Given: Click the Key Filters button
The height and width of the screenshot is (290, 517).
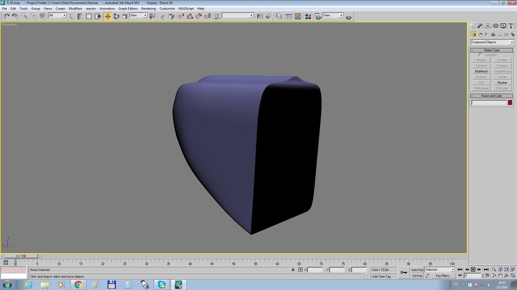Looking at the screenshot, I should pos(443,276).
